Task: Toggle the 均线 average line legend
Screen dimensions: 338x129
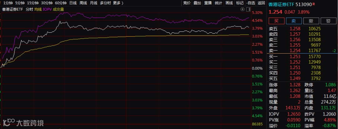Action: click(38, 9)
